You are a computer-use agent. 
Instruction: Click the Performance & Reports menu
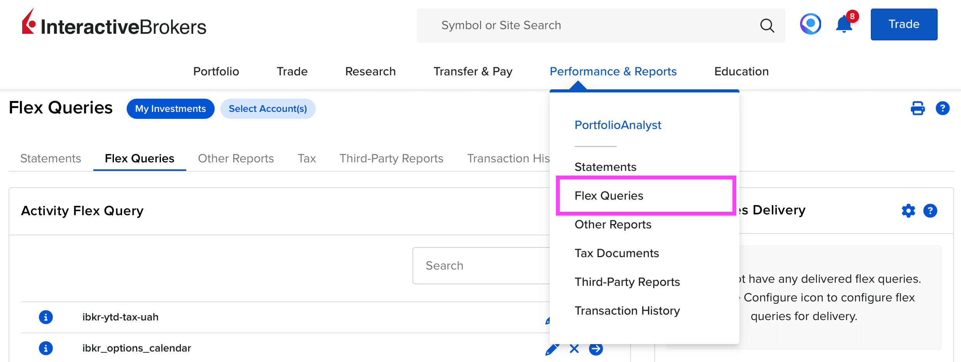pyautogui.click(x=613, y=71)
